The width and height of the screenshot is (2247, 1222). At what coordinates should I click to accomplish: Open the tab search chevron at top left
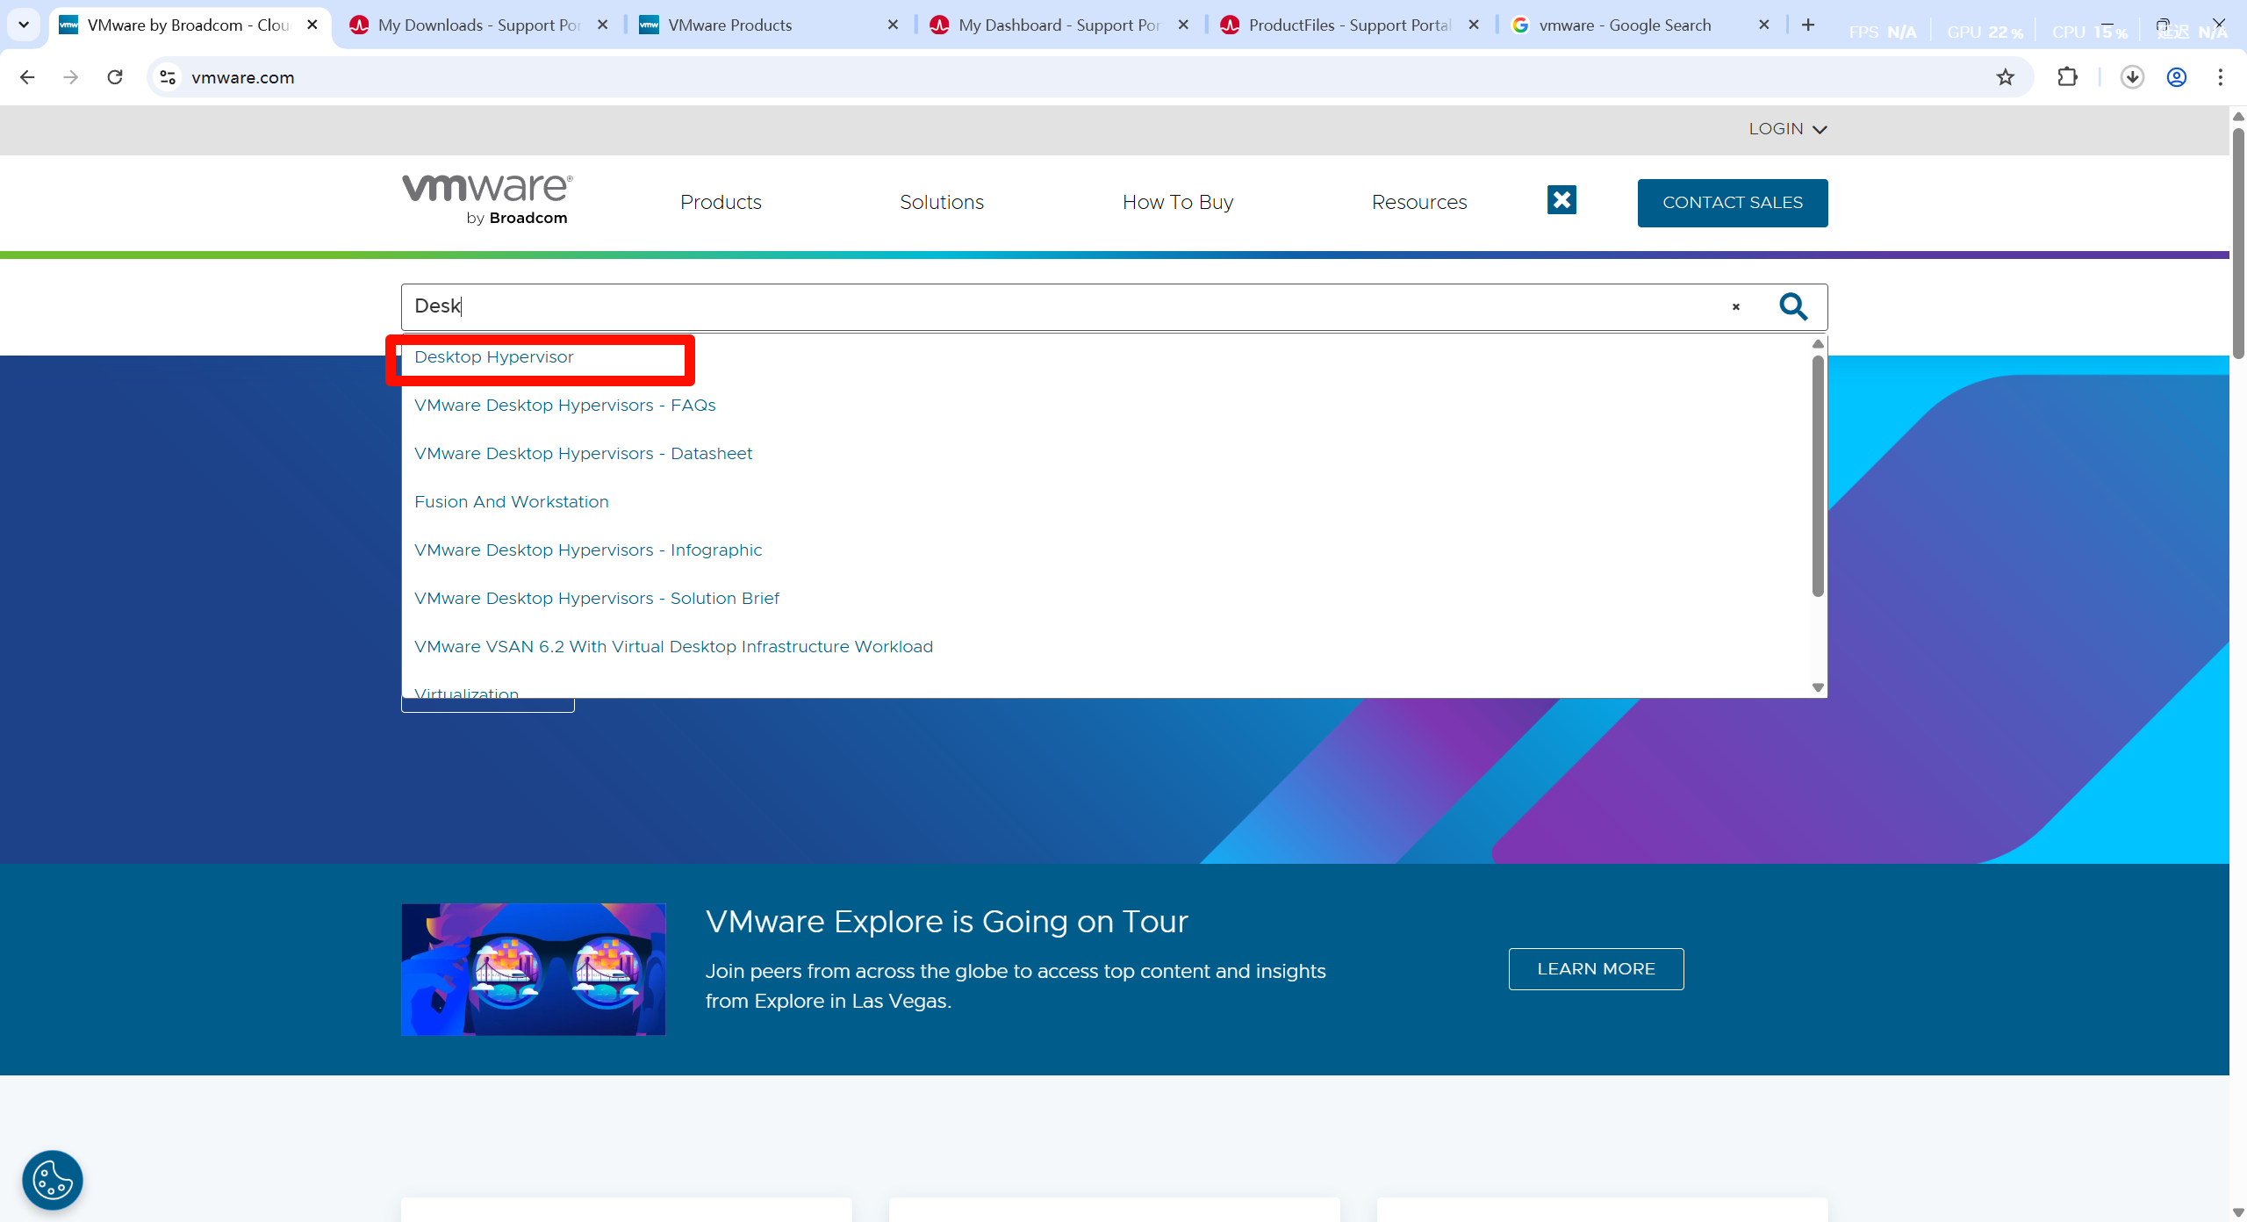24,25
